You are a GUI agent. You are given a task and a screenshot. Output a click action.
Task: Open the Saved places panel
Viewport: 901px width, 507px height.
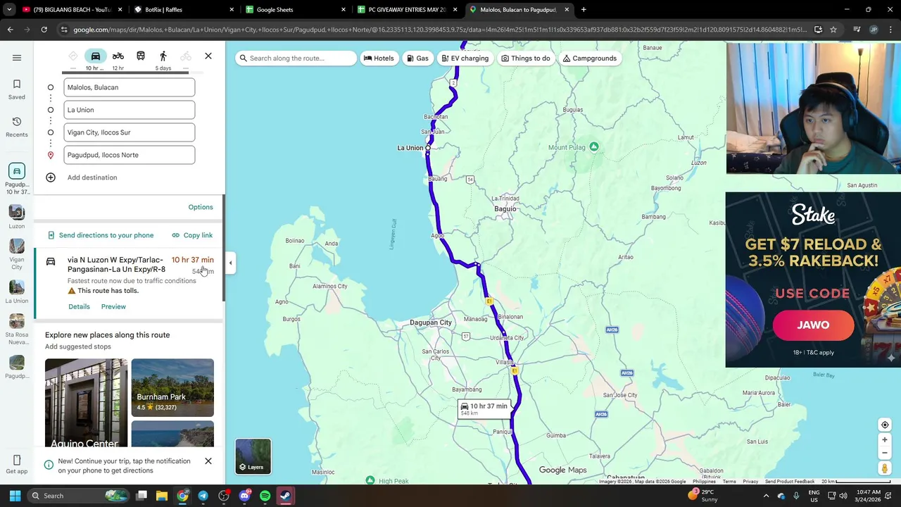coord(17,89)
